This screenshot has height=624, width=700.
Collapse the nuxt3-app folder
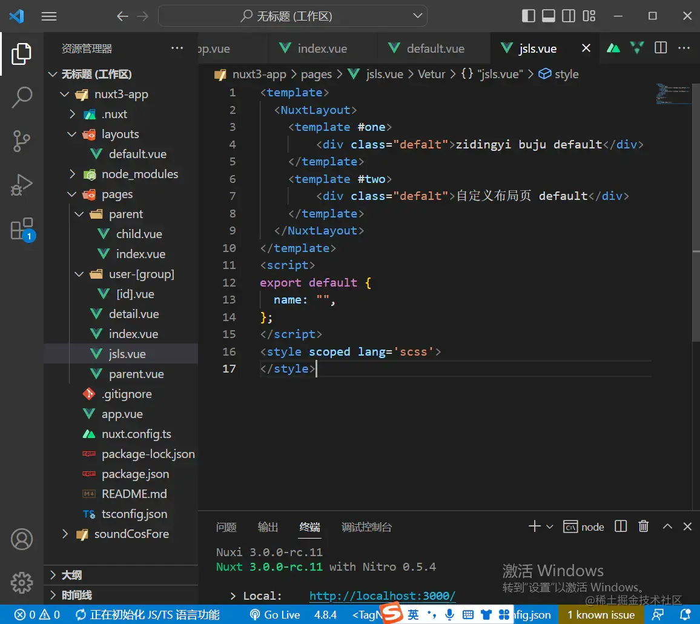(x=65, y=95)
